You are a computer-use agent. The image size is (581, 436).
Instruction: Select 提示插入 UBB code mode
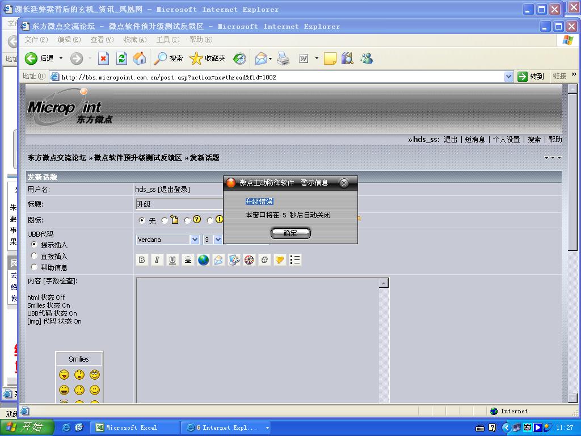[x=34, y=244]
